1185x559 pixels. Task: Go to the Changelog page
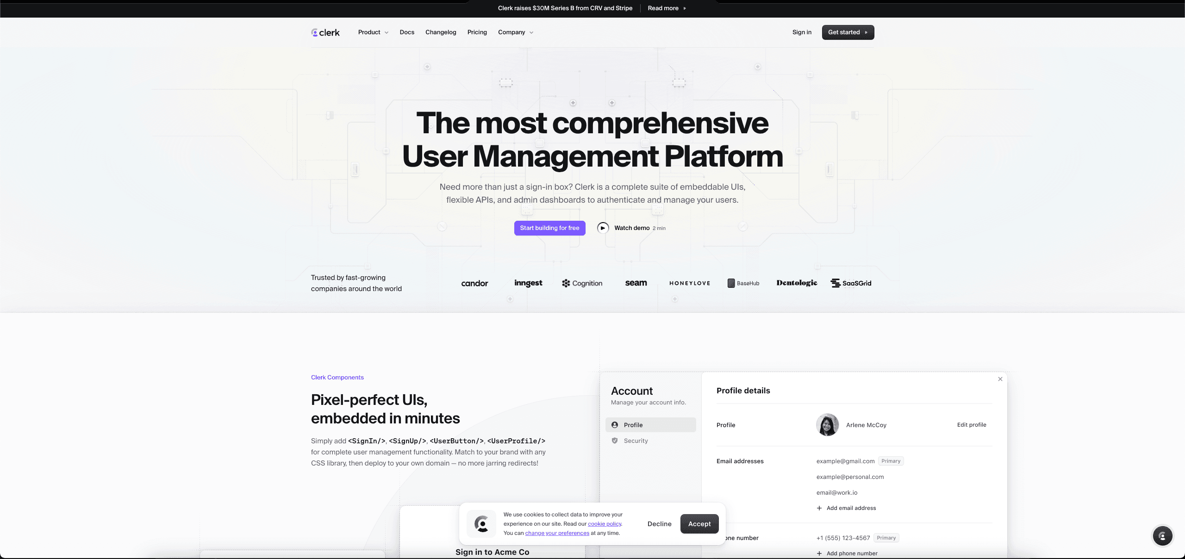(441, 32)
